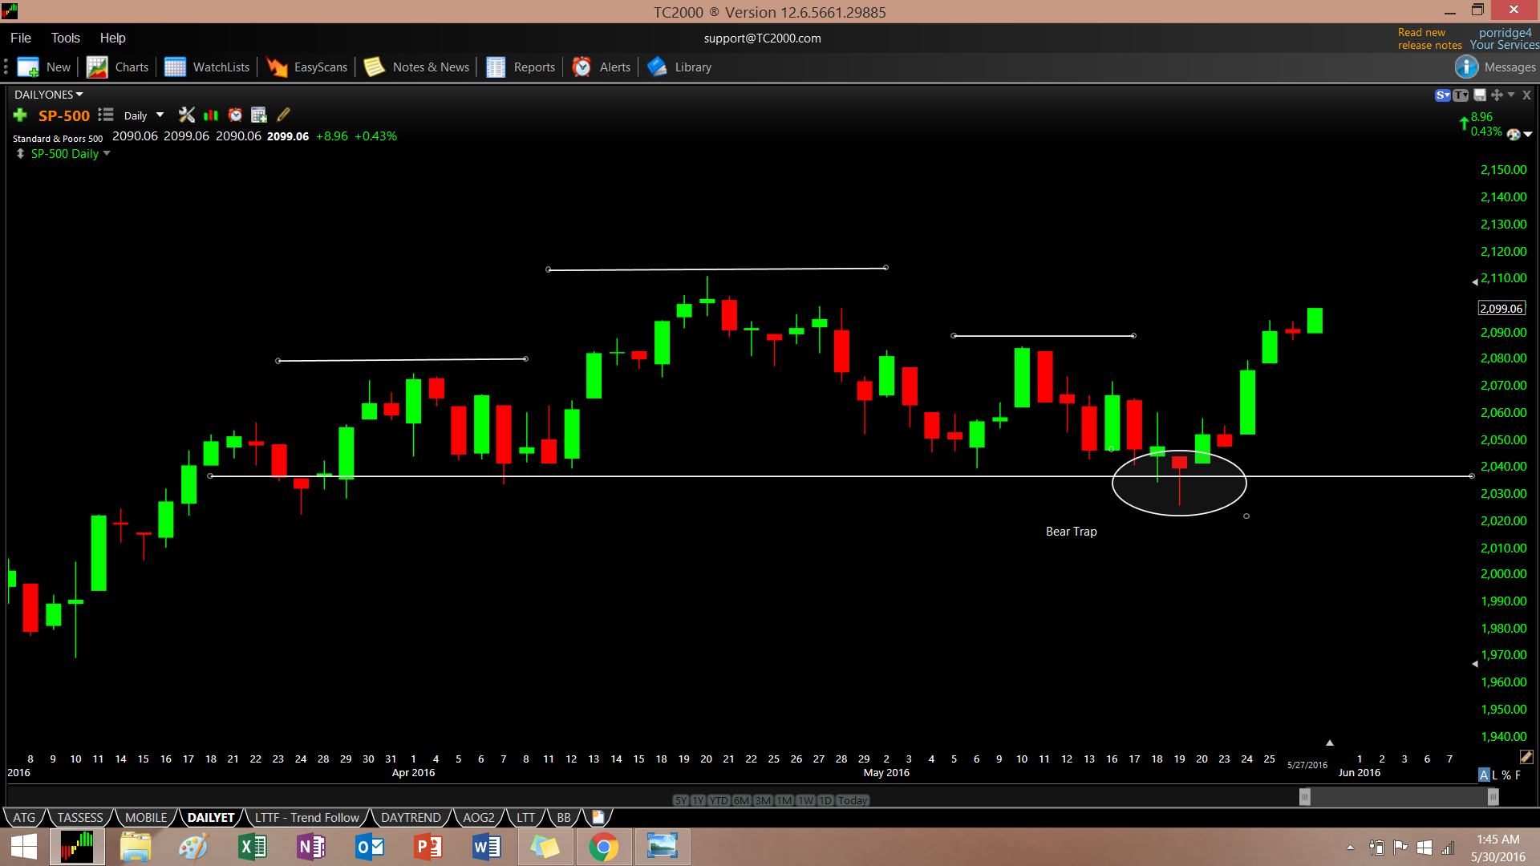Toggle logarithmic scale L button
This screenshot has width=1540, height=866.
(x=1495, y=775)
